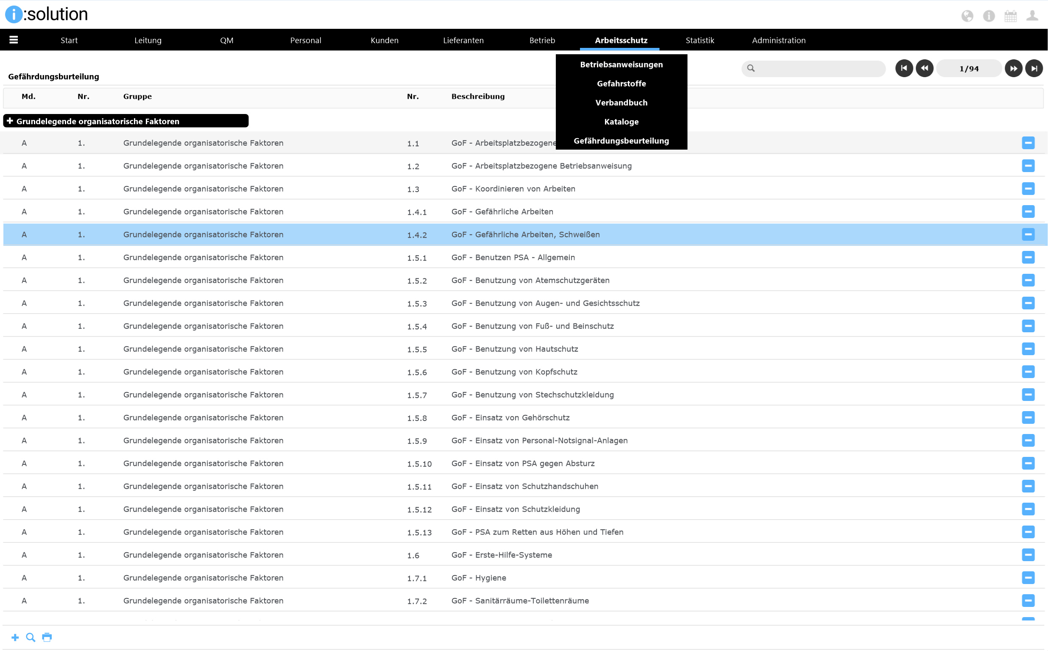The width and height of the screenshot is (1048, 651).
Task: Go to next page of records
Action: (1013, 68)
